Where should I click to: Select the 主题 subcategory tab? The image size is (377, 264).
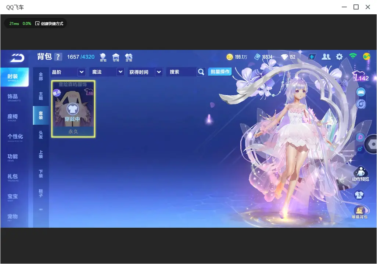(x=41, y=96)
